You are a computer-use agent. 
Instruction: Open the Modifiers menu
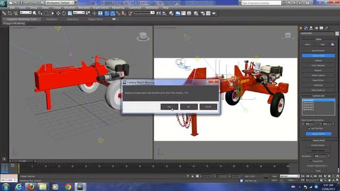pos(70,7)
